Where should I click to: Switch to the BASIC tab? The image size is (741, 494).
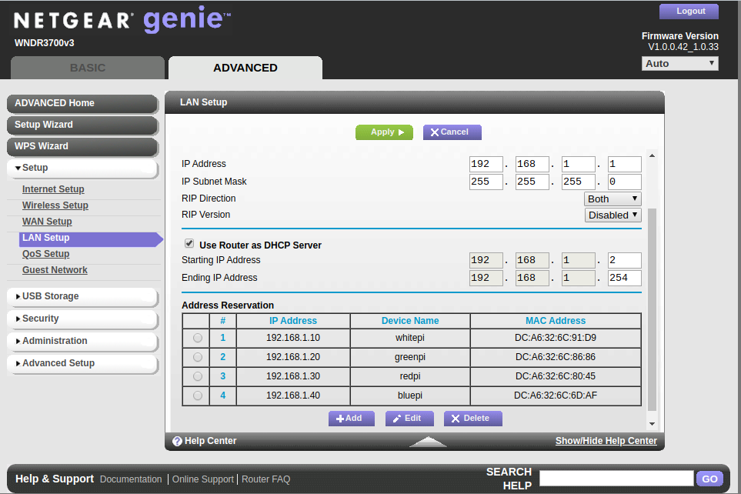tap(88, 68)
